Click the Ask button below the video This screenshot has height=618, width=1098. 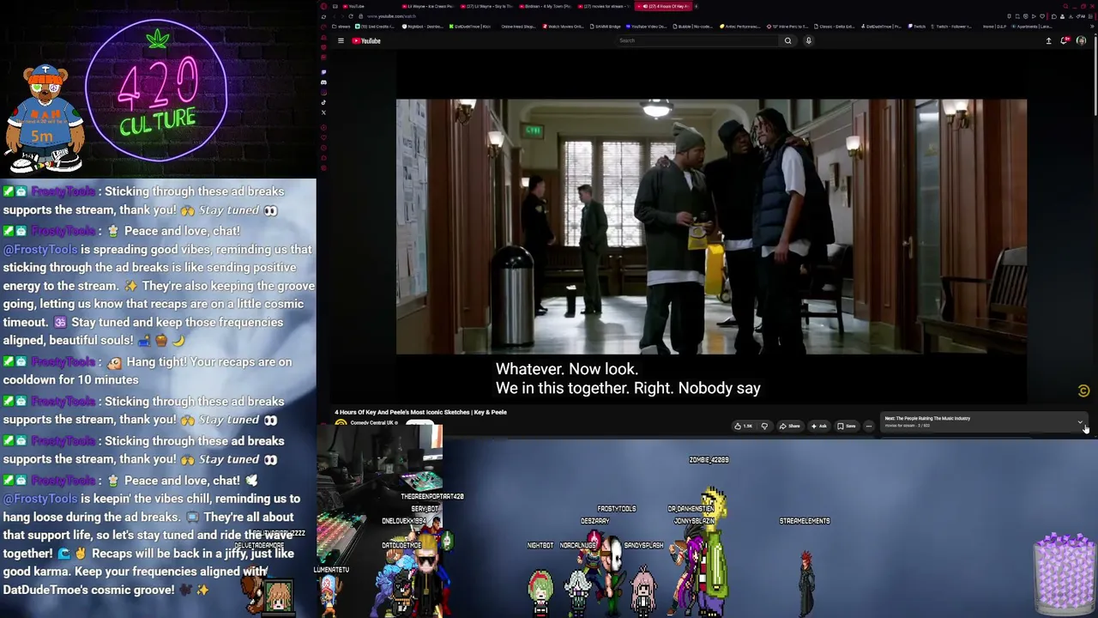pyautogui.click(x=819, y=426)
